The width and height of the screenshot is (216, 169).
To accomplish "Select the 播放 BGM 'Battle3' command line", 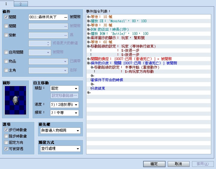I will click(x=148, y=34).
